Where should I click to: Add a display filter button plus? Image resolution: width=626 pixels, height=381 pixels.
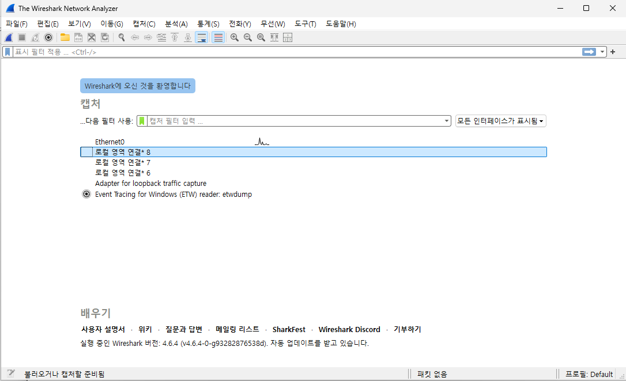613,52
